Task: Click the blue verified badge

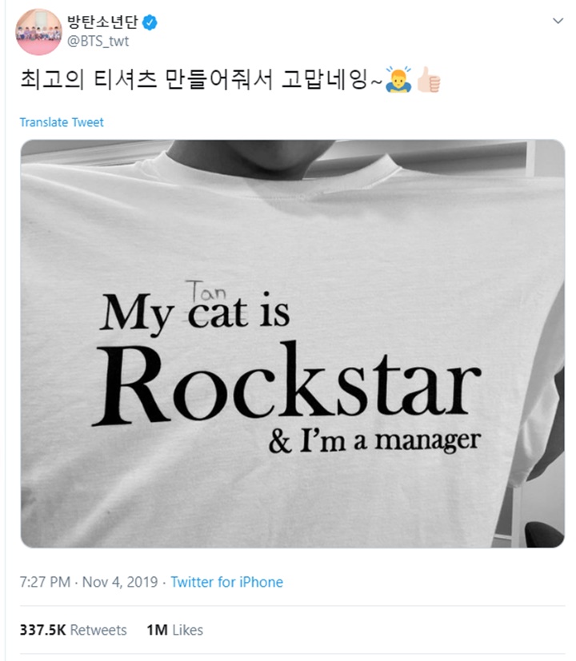Action: click(x=150, y=22)
